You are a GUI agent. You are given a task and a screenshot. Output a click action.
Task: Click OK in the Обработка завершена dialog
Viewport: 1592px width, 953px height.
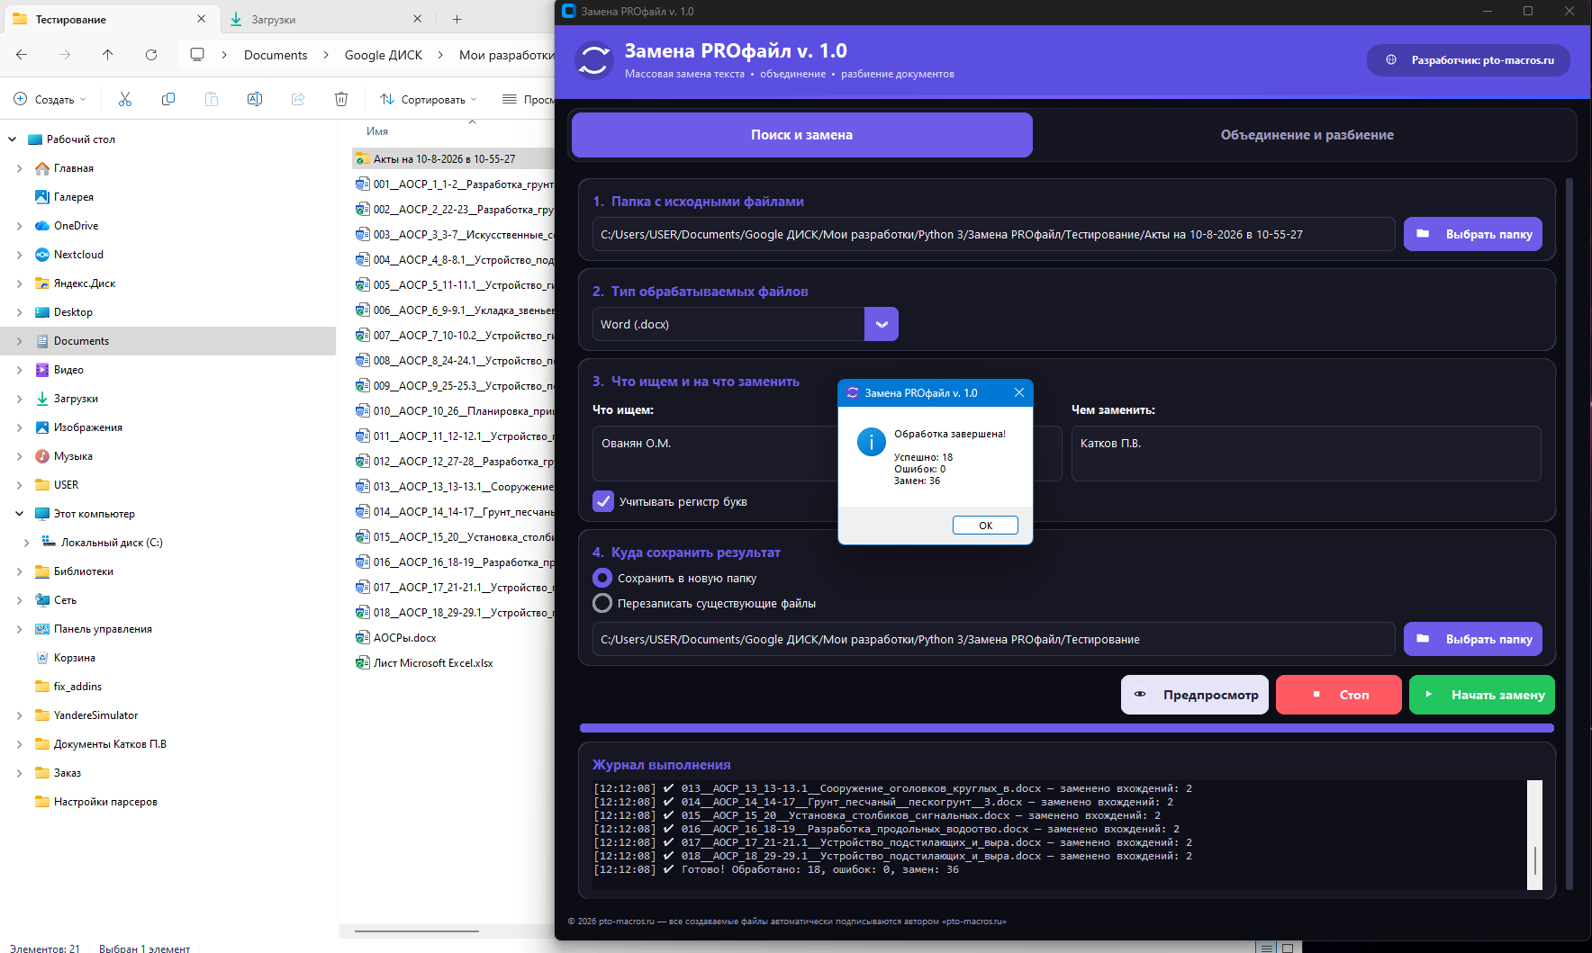(985, 526)
